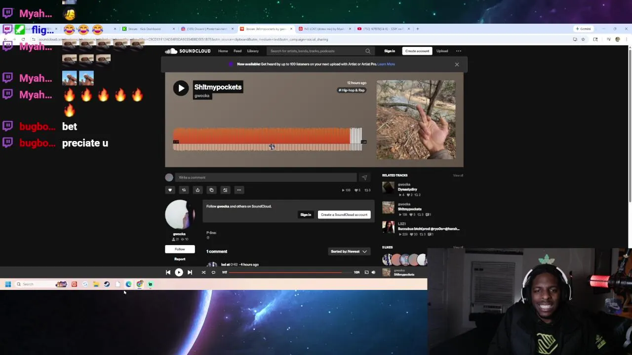Click Create a SoundCloud account button

pos(344,214)
